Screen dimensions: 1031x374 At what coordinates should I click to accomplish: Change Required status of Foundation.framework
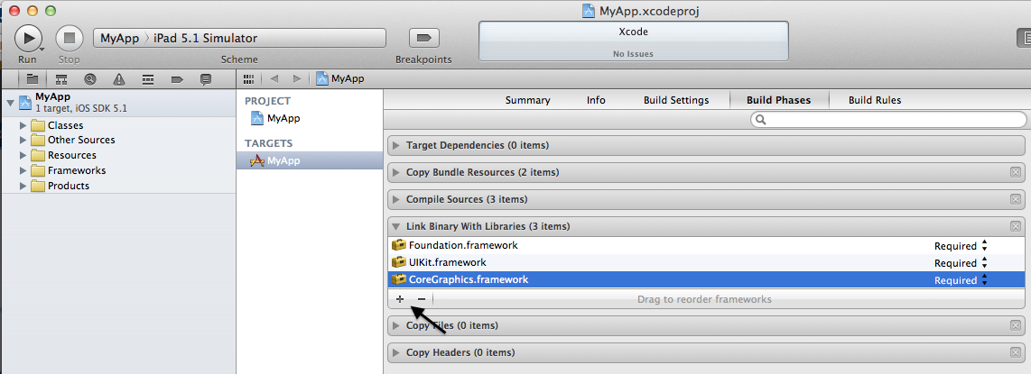tap(961, 245)
